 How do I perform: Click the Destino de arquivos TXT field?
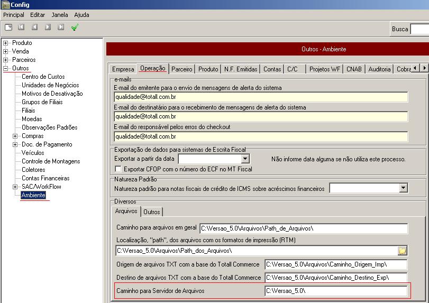(336, 278)
